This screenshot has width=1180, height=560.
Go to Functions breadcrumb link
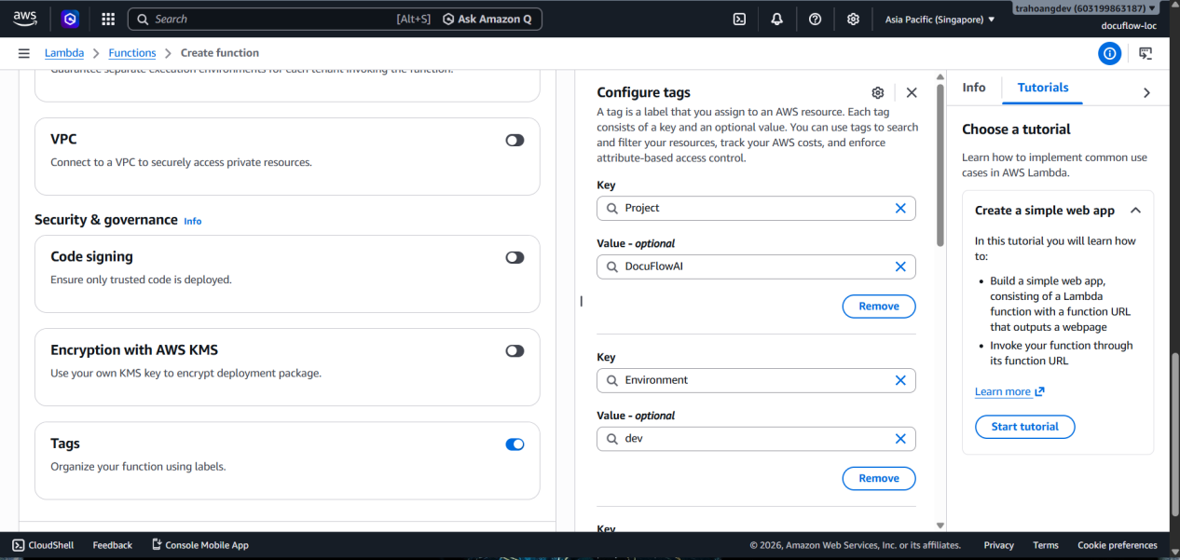coord(132,53)
